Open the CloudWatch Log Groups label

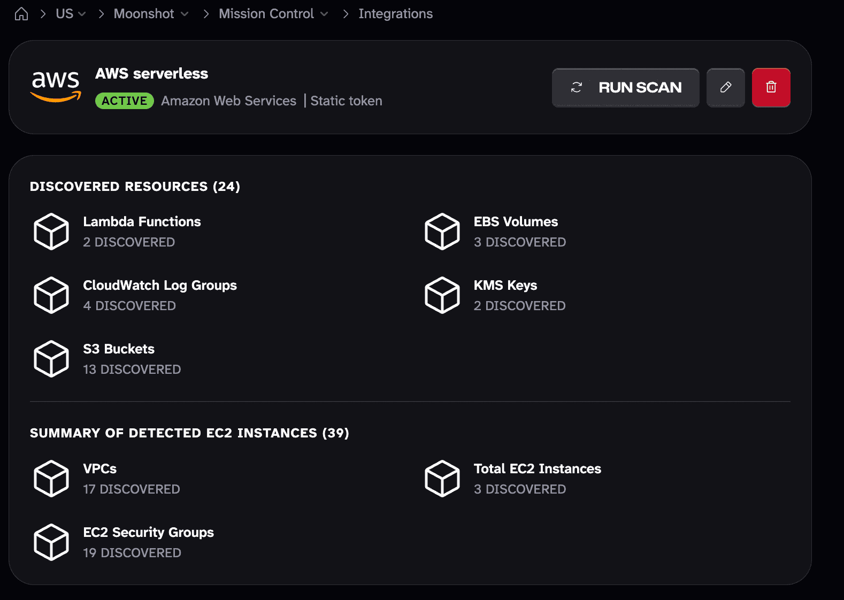click(x=160, y=286)
